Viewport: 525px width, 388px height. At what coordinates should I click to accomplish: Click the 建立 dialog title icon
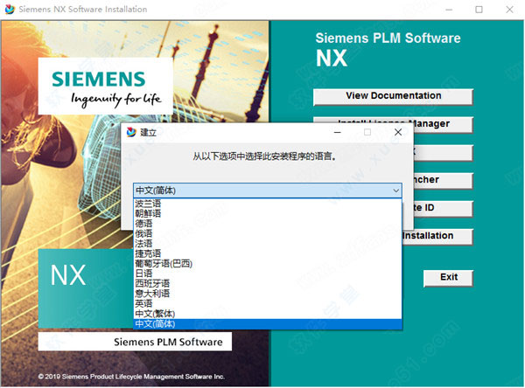point(132,133)
